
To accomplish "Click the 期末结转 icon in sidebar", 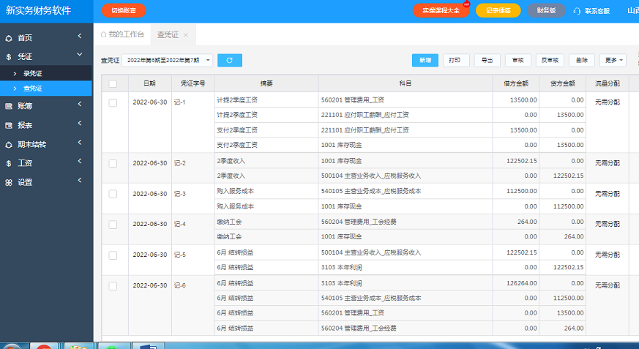I will click(9, 145).
